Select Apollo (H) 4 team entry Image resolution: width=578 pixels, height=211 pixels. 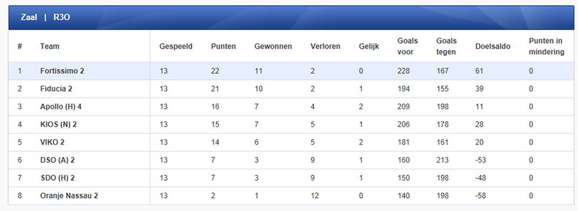click(x=61, y=107)
